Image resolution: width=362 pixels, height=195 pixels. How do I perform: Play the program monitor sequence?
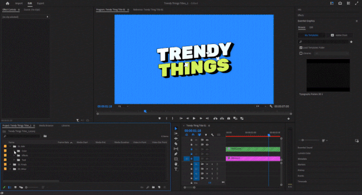pyautogui.click(x=194, y=118)
